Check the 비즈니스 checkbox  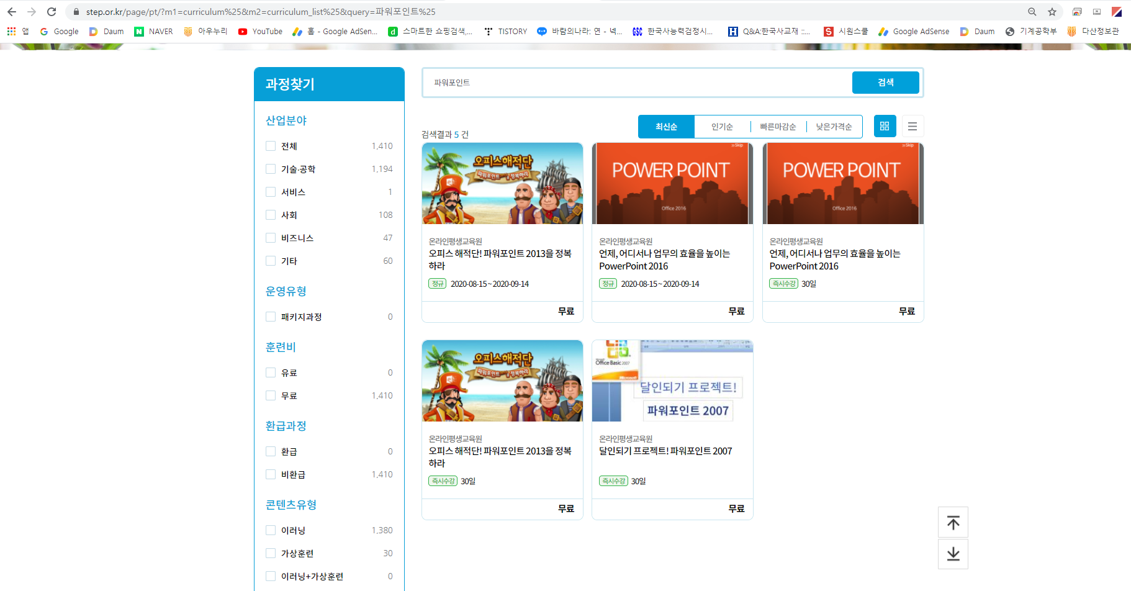point(271,238)
